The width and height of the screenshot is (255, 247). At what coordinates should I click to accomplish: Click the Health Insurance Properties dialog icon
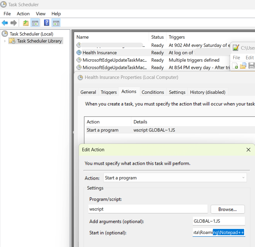pyautogui.click(x=80, y=77)
